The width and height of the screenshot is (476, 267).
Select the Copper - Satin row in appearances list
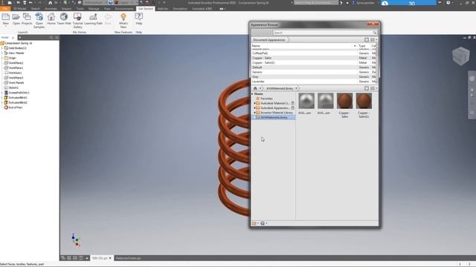tap(313, 58)
